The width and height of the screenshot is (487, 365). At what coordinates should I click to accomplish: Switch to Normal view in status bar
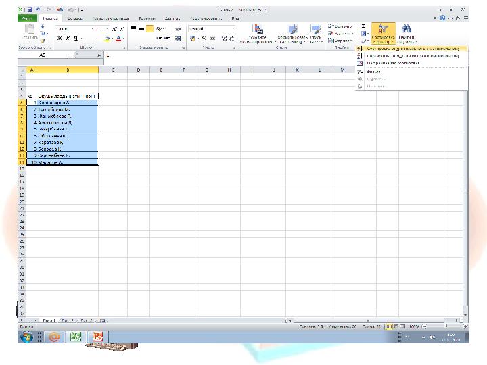(389, 327)
